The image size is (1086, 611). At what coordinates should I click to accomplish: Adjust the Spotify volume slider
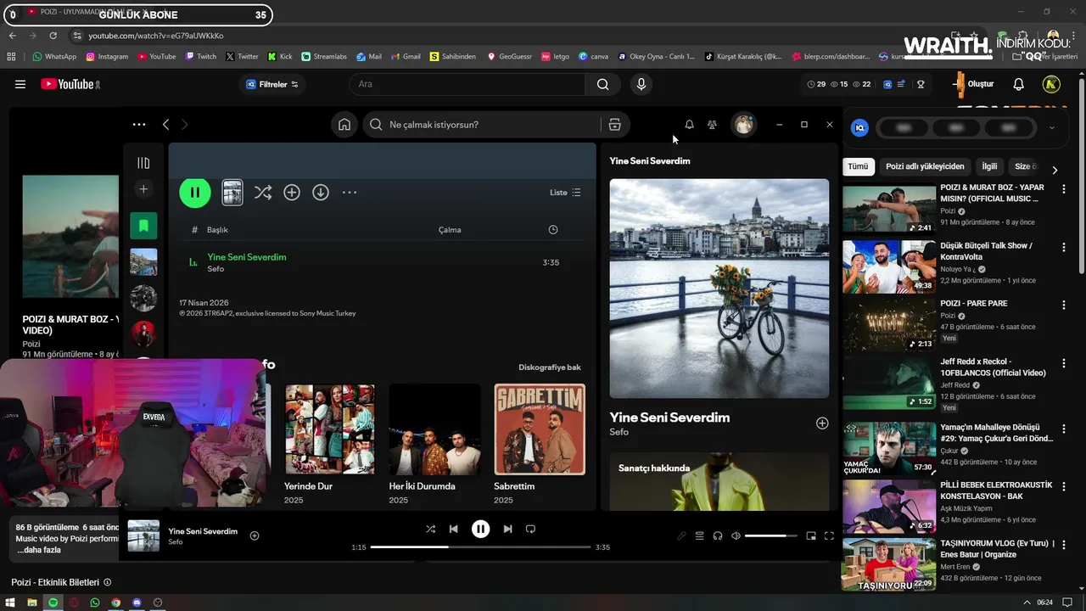coord(771,535)
